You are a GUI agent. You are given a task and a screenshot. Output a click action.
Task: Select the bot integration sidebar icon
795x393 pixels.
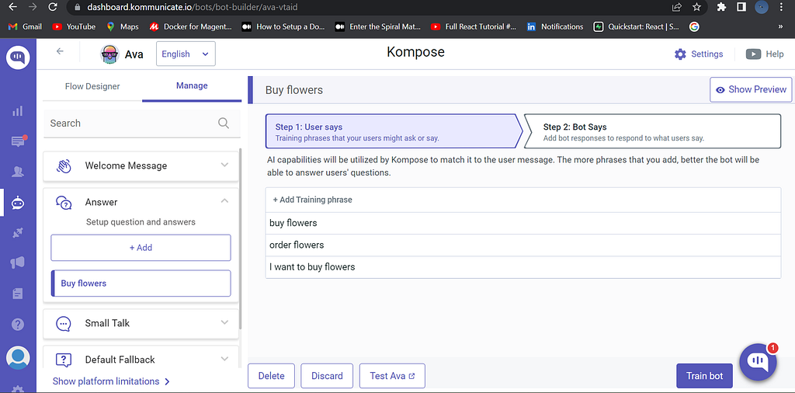click(x=18, y=203)
